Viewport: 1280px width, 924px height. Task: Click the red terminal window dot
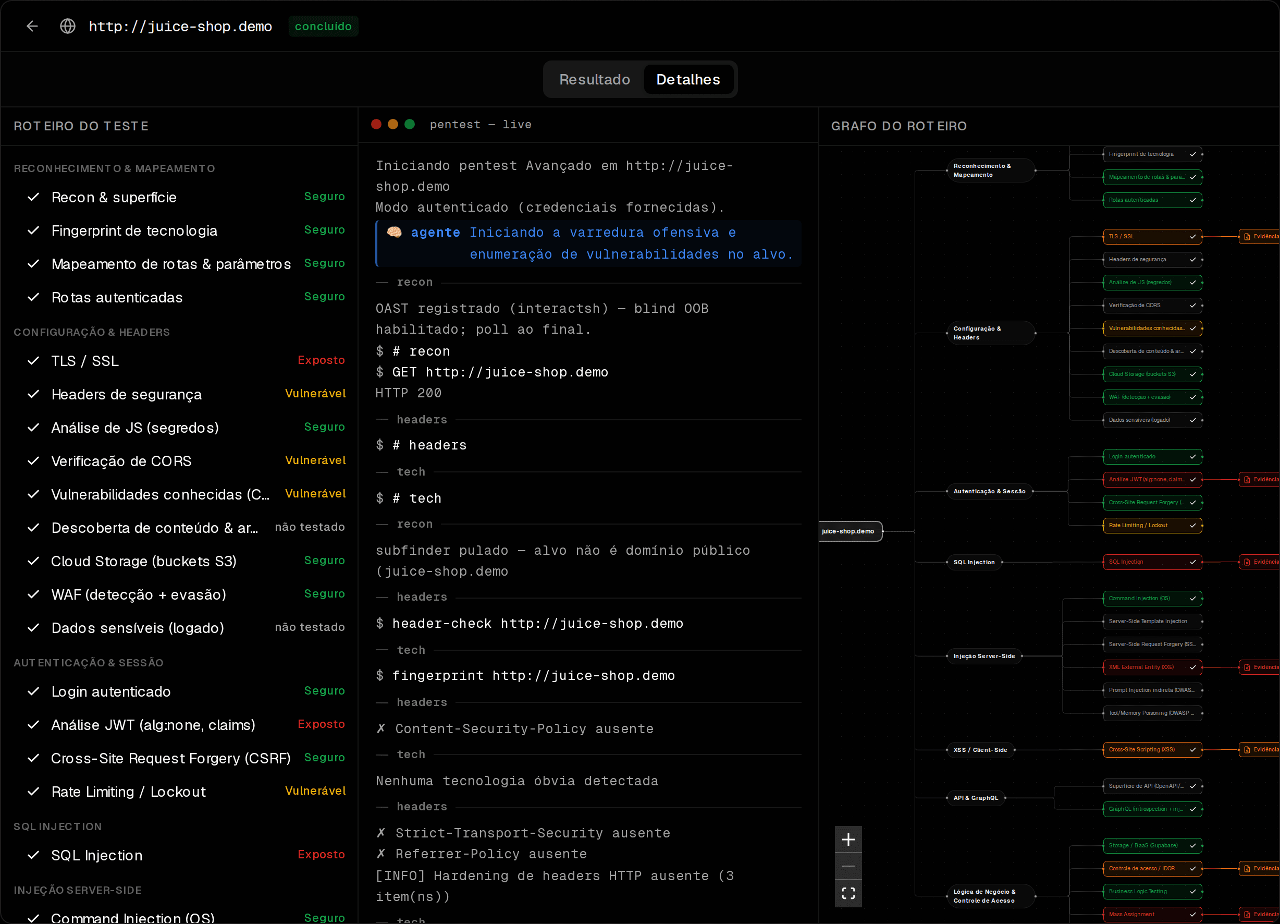click(376, 124)
